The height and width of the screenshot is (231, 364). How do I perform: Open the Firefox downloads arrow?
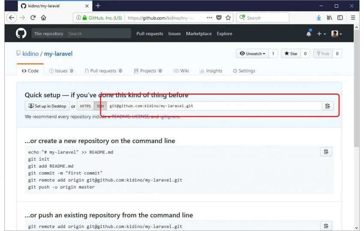pyautogui.click(x=319, y=18)
